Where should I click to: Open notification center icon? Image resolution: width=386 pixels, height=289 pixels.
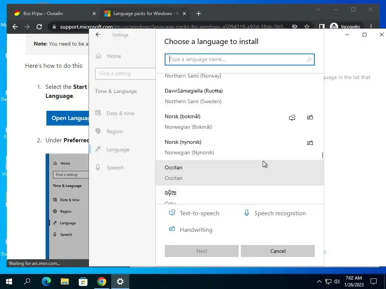(x=374, y=281)
